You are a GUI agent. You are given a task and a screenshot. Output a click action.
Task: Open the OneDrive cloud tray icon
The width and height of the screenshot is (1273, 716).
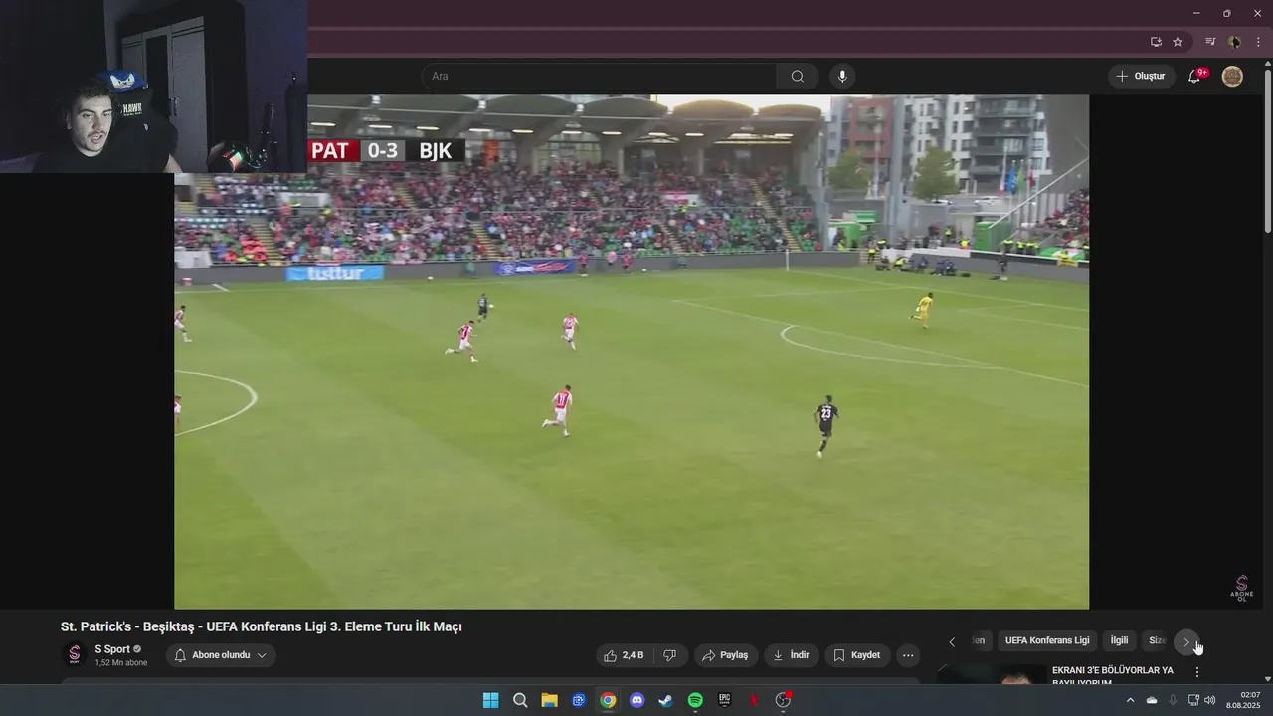point(1152,700)
